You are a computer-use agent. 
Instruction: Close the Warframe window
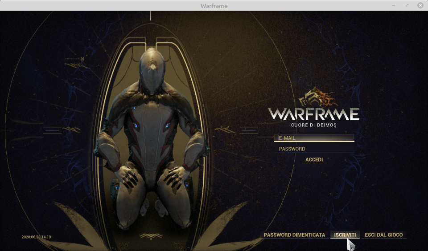pyautogui.click(x=420, y=5)
